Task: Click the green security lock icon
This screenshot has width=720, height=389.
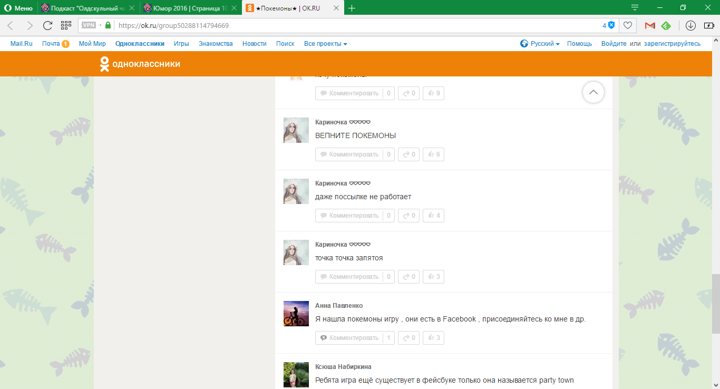Action: pyautogui.click(x=108, y=25)
